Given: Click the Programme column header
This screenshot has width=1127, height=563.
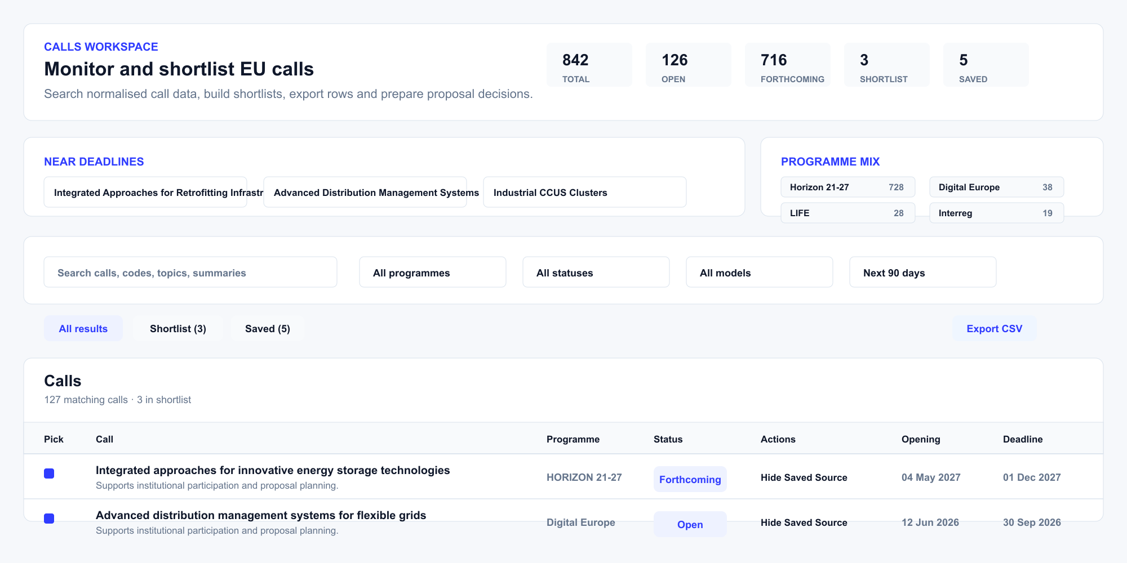Looking at the screenshot, I should pos(573,439).
